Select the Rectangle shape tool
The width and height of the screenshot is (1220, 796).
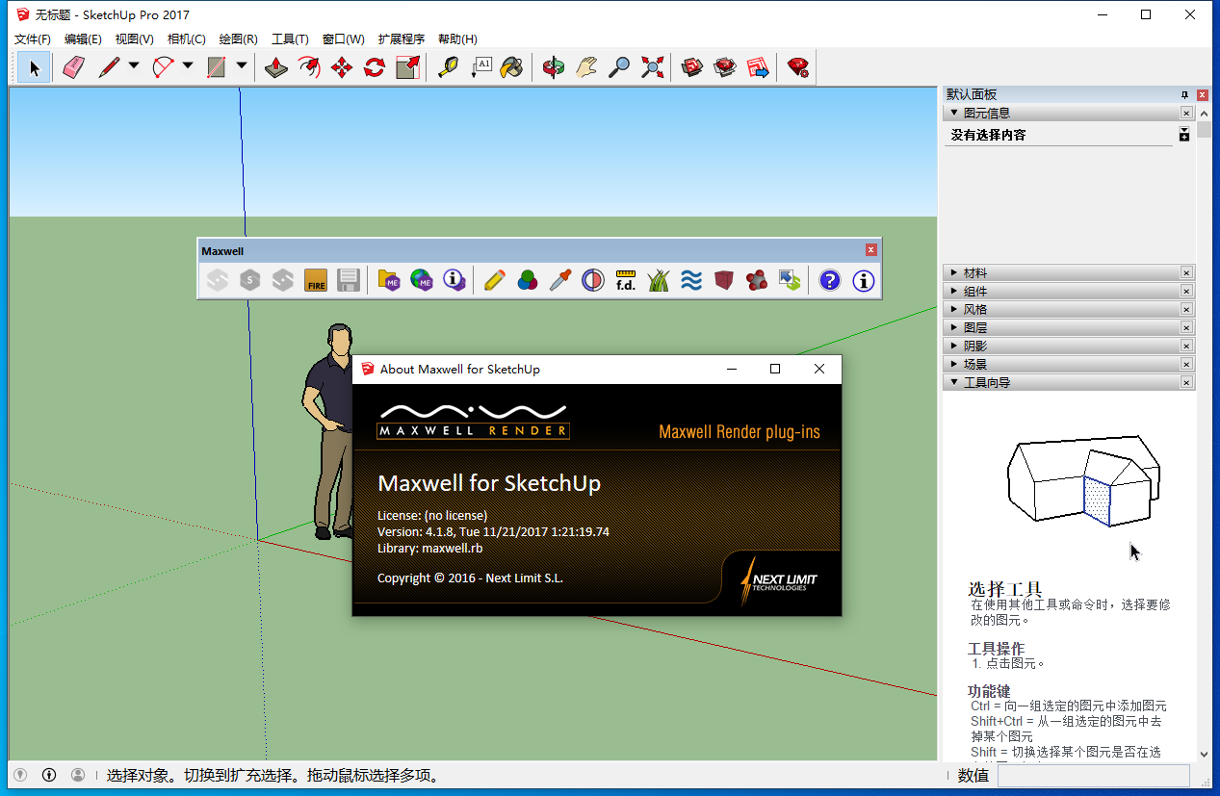click(217, 67)
